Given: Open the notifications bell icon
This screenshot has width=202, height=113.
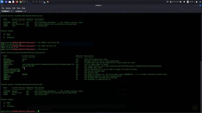Looking at the screenshot, I should (x=184, y=2).
